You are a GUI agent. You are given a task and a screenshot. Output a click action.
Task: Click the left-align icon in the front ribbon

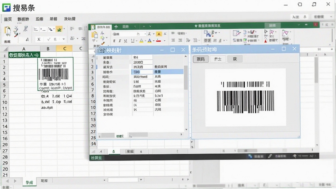point(173,40)
